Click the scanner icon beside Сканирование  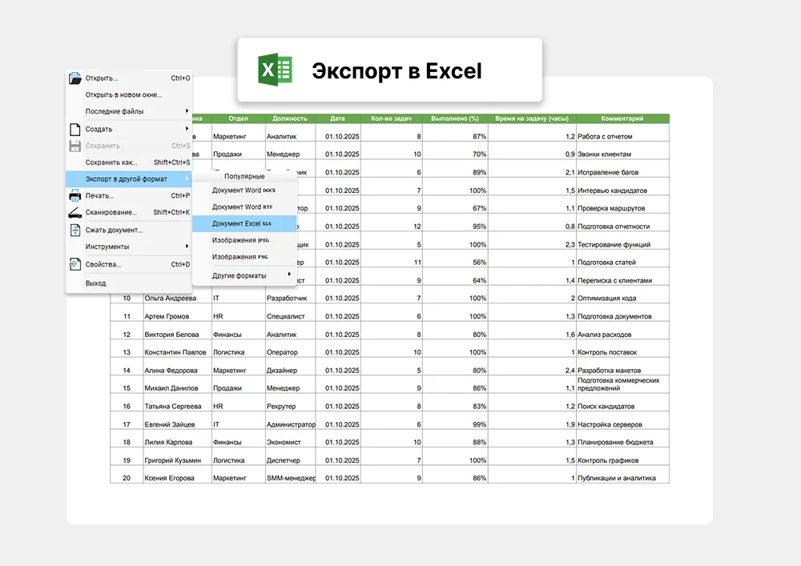(x=75, y=212)
